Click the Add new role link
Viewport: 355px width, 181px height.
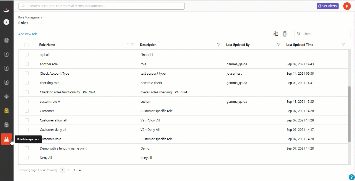[x=28, y=34]
